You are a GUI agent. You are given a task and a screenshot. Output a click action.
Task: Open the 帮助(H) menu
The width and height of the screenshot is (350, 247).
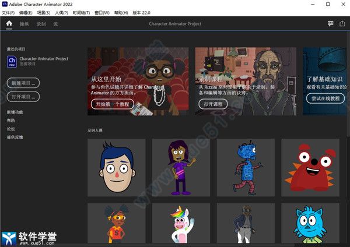tap(121, 13)
